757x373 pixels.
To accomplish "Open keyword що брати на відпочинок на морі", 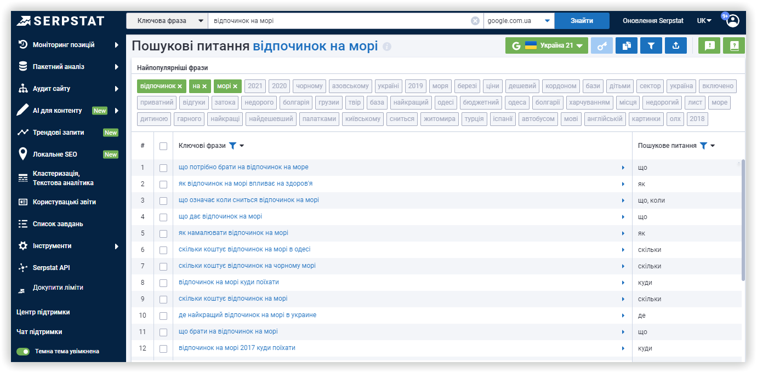I will click(x=228, y=331).
